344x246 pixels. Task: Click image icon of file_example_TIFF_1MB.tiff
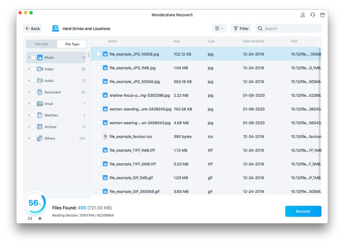[x=105, y=150]
